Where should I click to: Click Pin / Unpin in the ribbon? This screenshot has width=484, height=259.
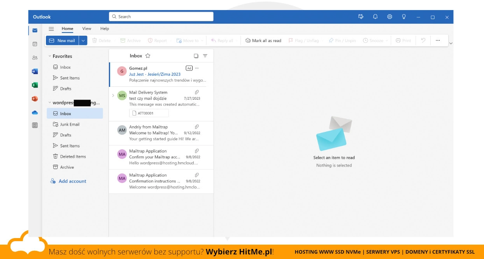coord(342,40)
